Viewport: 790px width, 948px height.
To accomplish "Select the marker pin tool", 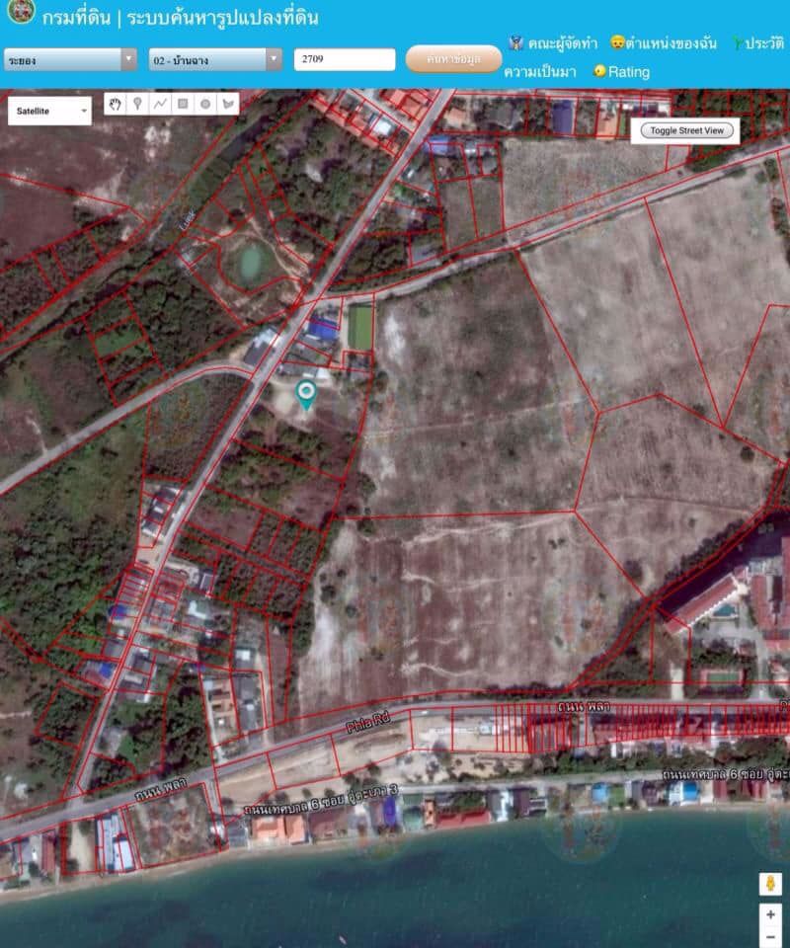I will tap(138, 105).
